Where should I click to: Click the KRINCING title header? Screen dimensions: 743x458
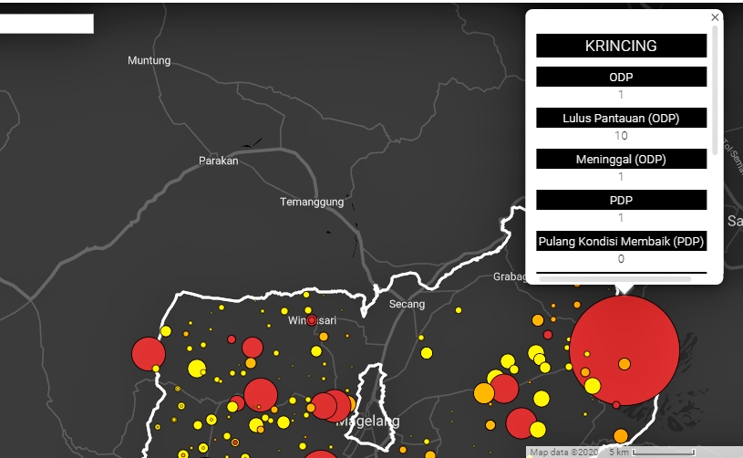621,46
